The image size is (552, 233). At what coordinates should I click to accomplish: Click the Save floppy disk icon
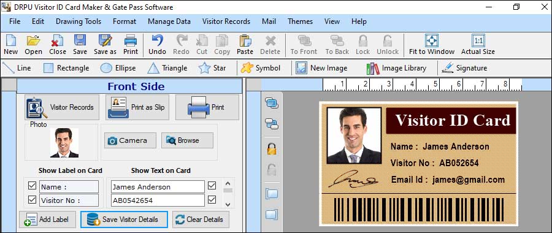80,40
